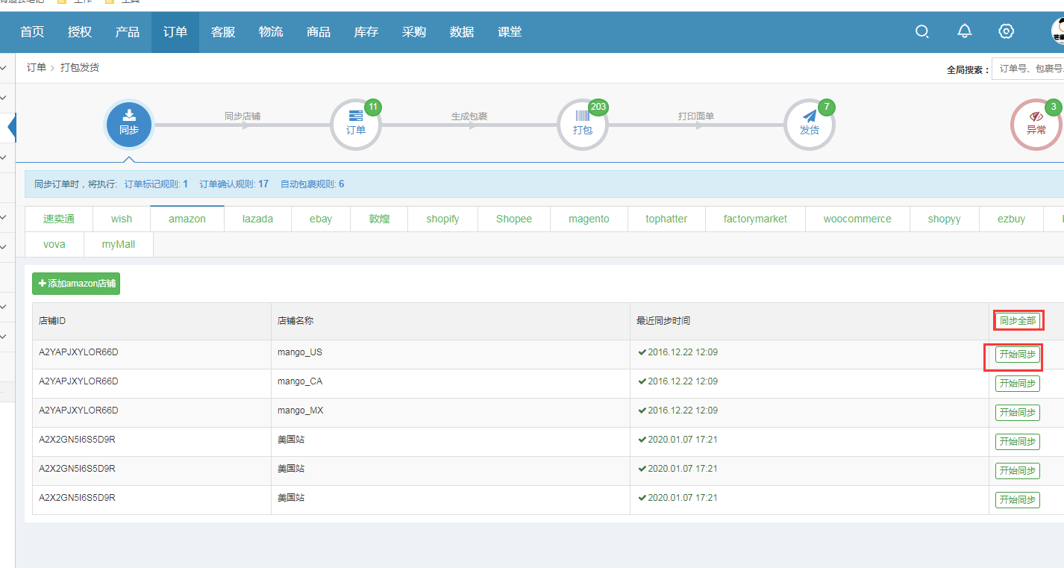
Task: Open 库存 in the top navigation
Action: 366,32
